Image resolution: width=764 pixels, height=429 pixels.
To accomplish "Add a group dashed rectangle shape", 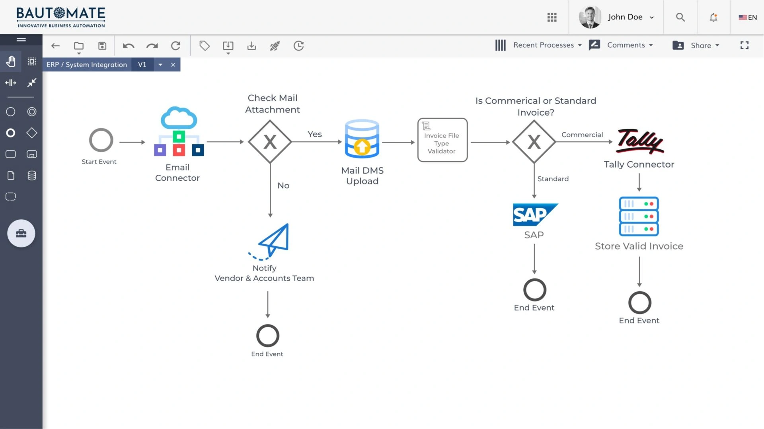I will (11, 197).
